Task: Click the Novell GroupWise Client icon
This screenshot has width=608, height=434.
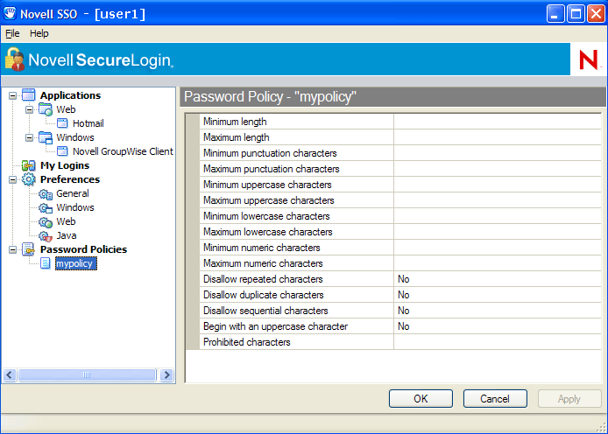Action: [x=62, y=151]
